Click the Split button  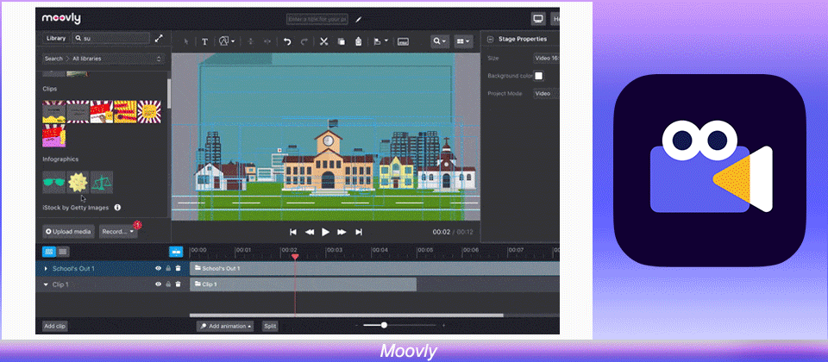[x=270, y=326]
